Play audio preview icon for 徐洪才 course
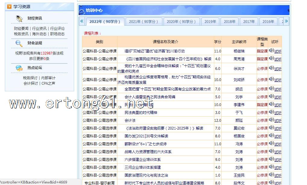This screenshot has height=185, width=307. point(271,68)
